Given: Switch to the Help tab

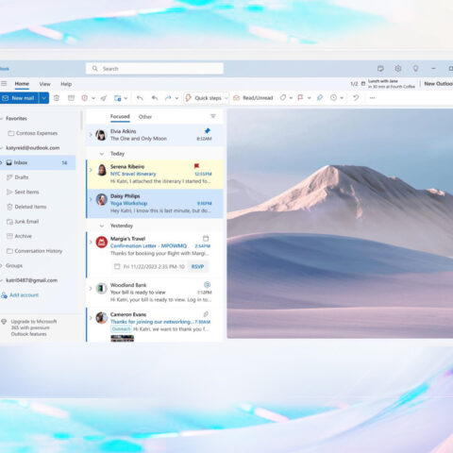Looking at the screenshot, I should pyautogui.click(x=66, y=84).
